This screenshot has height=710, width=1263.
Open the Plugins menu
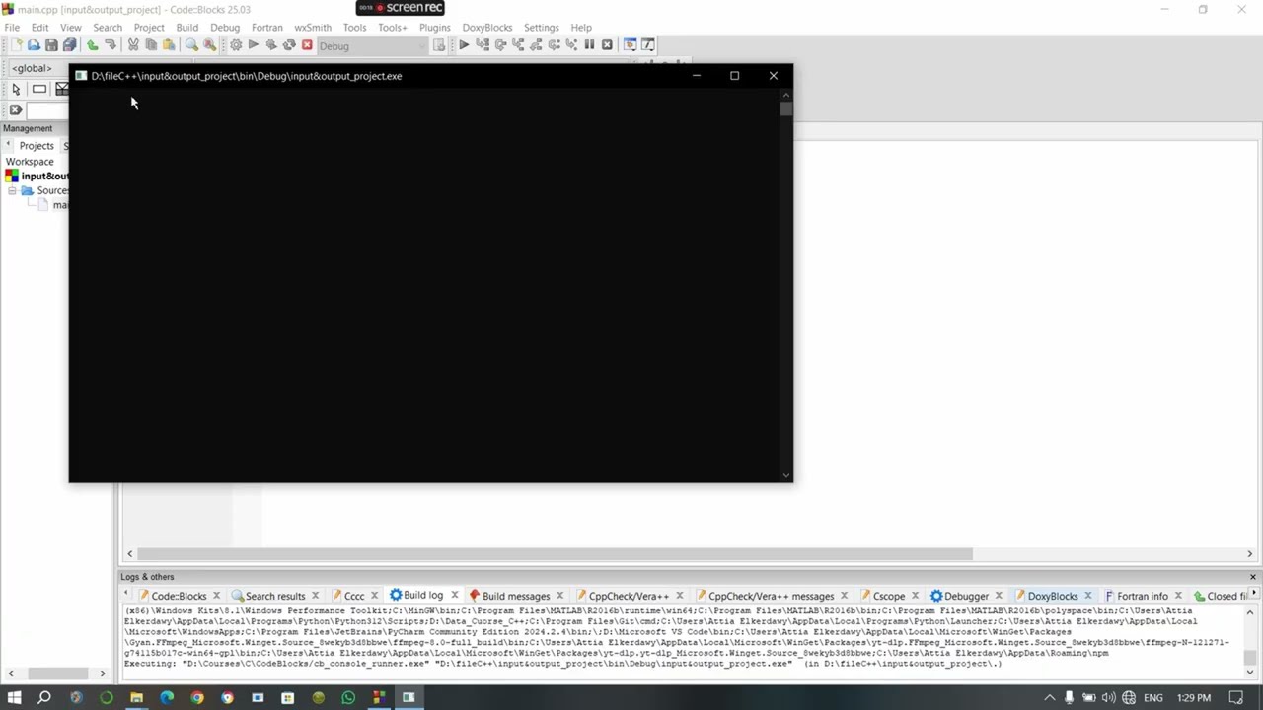[434, 28]
